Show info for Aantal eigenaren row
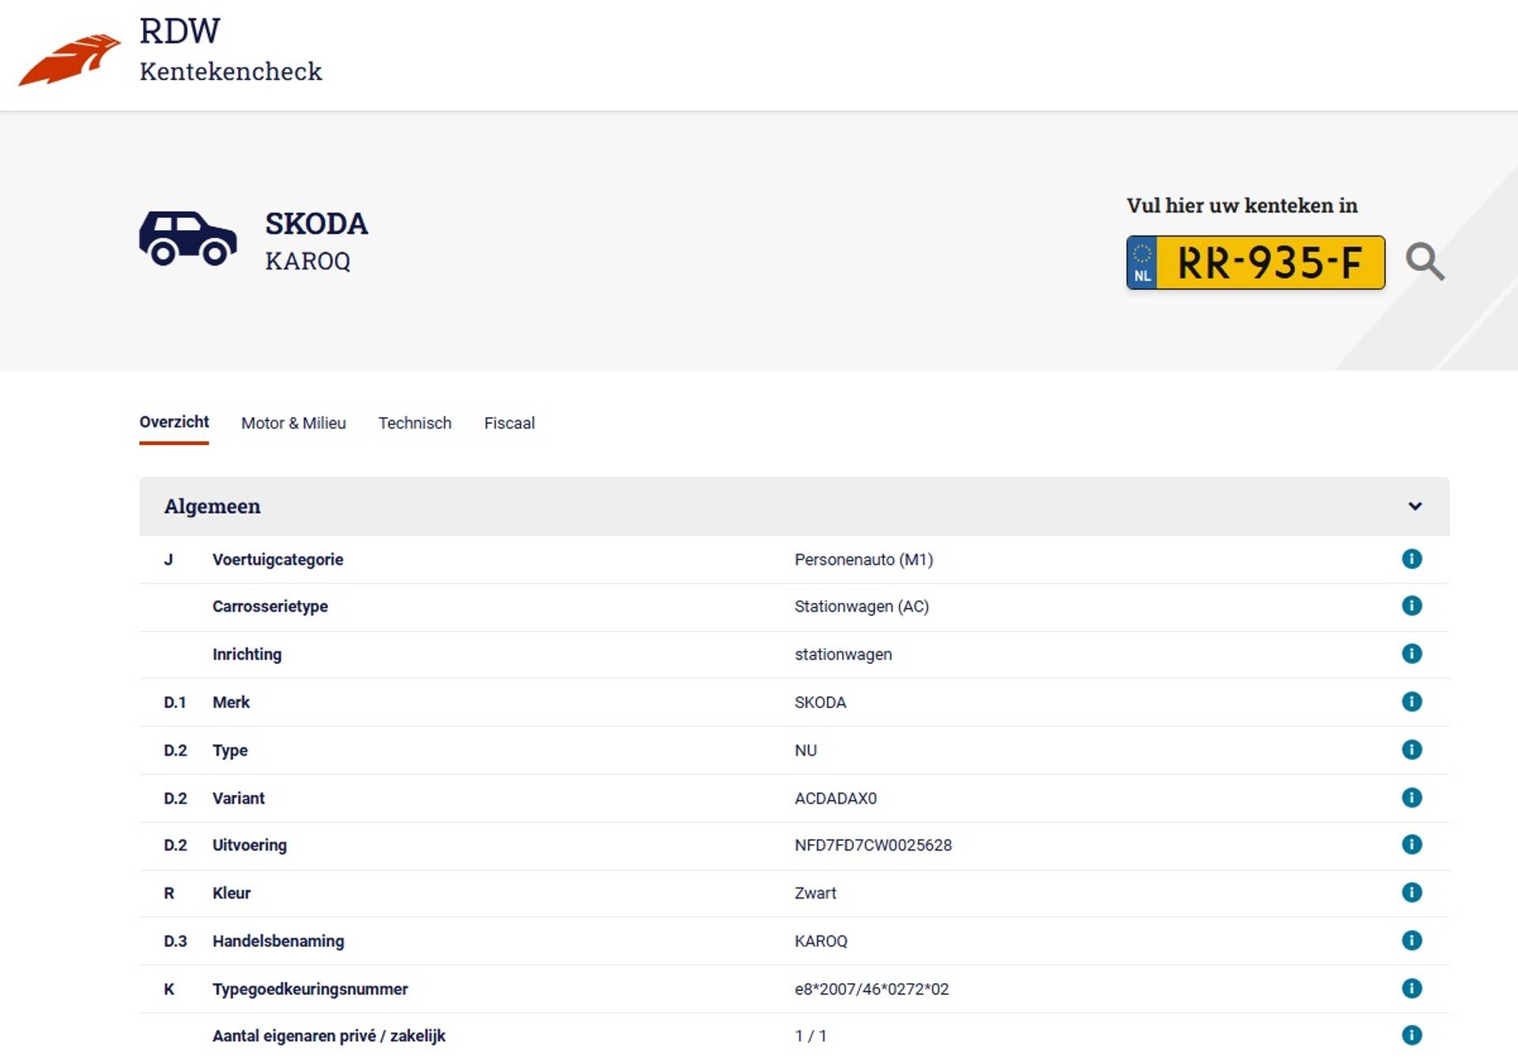The height and width of the screenshot is (1059, 1518). coord(1411,1035)
